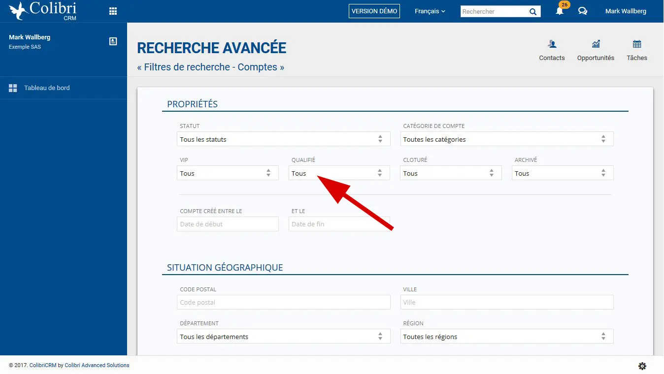Click the PROPRIÉTÉS section heading
The height and width of the screenshot is (374, 664).
click(x=193, y=104)
